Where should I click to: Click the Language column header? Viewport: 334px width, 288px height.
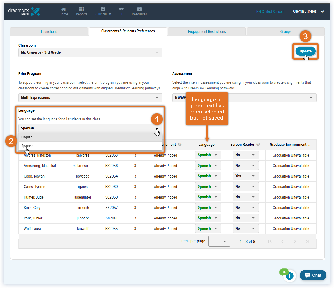coord(206,145)
